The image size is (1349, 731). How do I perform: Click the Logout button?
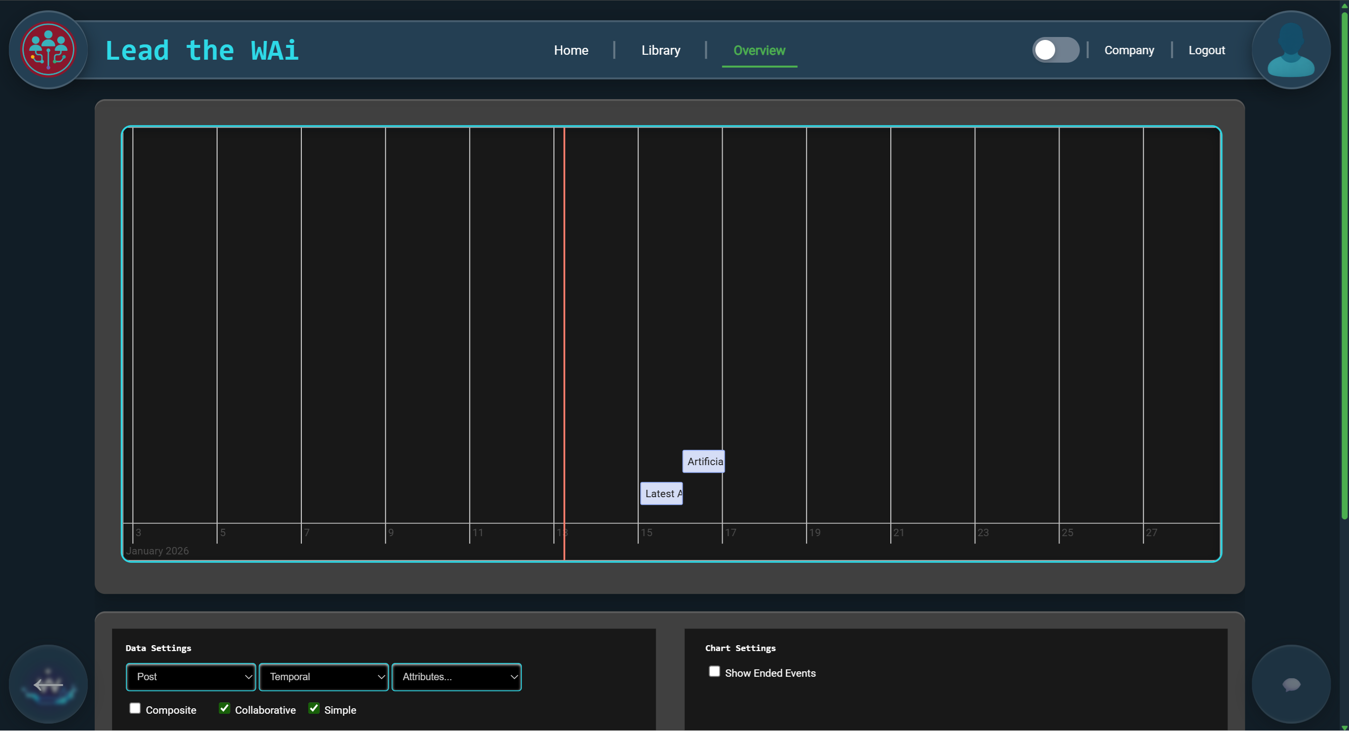(x=1206, y=50)
